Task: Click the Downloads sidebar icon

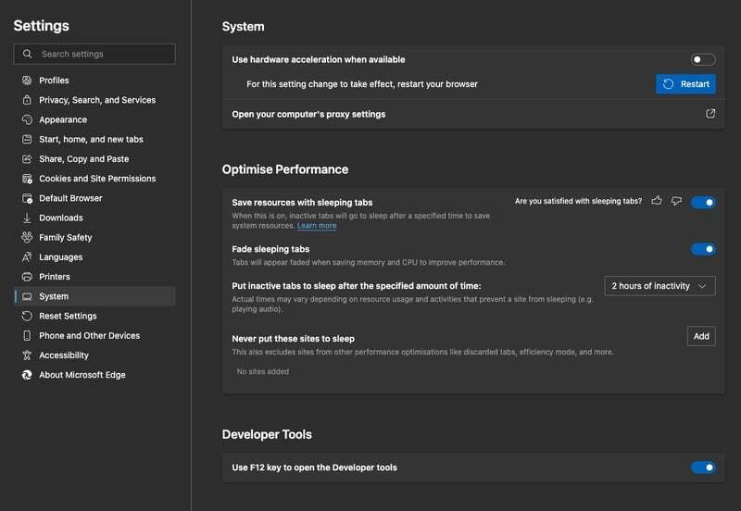Action: click(27, 218)
